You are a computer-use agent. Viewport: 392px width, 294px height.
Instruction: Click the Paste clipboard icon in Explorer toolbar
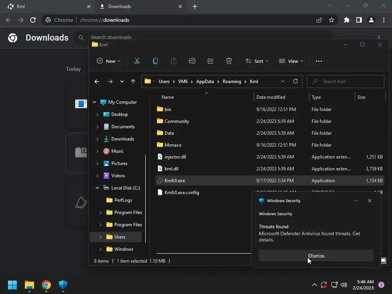pos(173,61)
